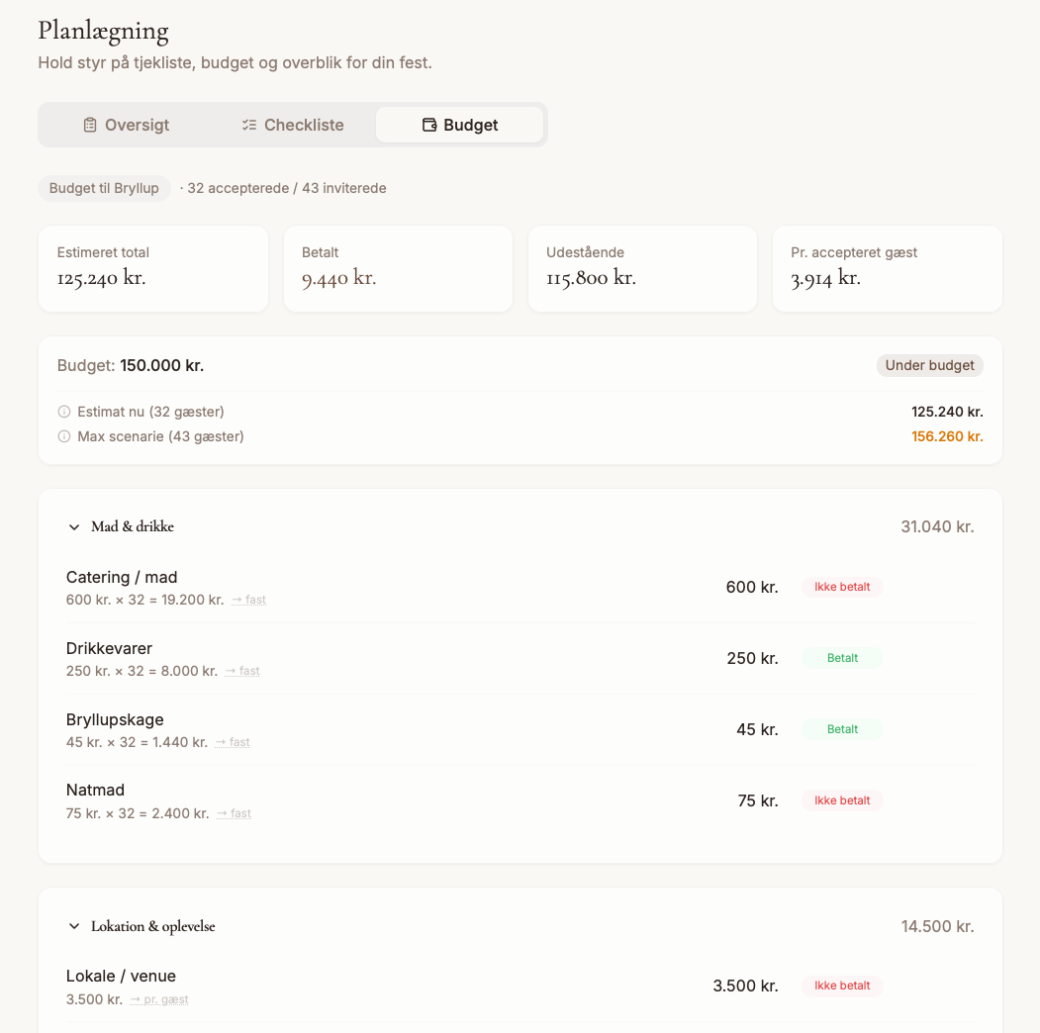1040x1033 pixels.
Task: Edit the 150.000 kr. budget amount
Action: [x=161, y=365]
